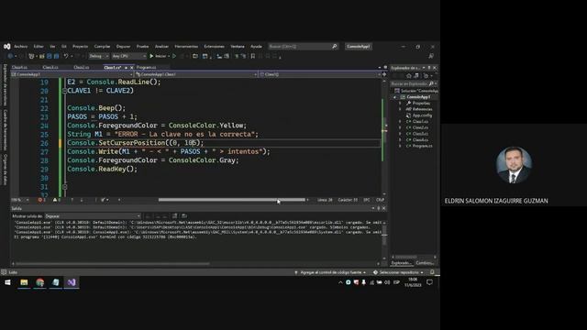Image resolution: width=587 pixels, height=330 pixels.
Task: Open the Compilar menu
Action: (102, 47)
